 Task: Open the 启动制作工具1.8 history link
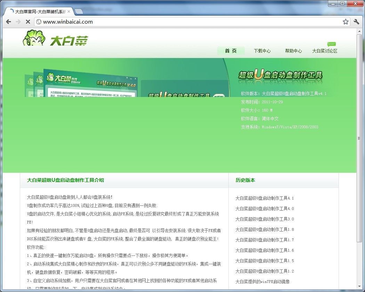click(265, 229)
